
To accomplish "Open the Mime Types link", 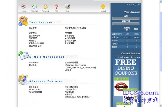I will (35, 89).
